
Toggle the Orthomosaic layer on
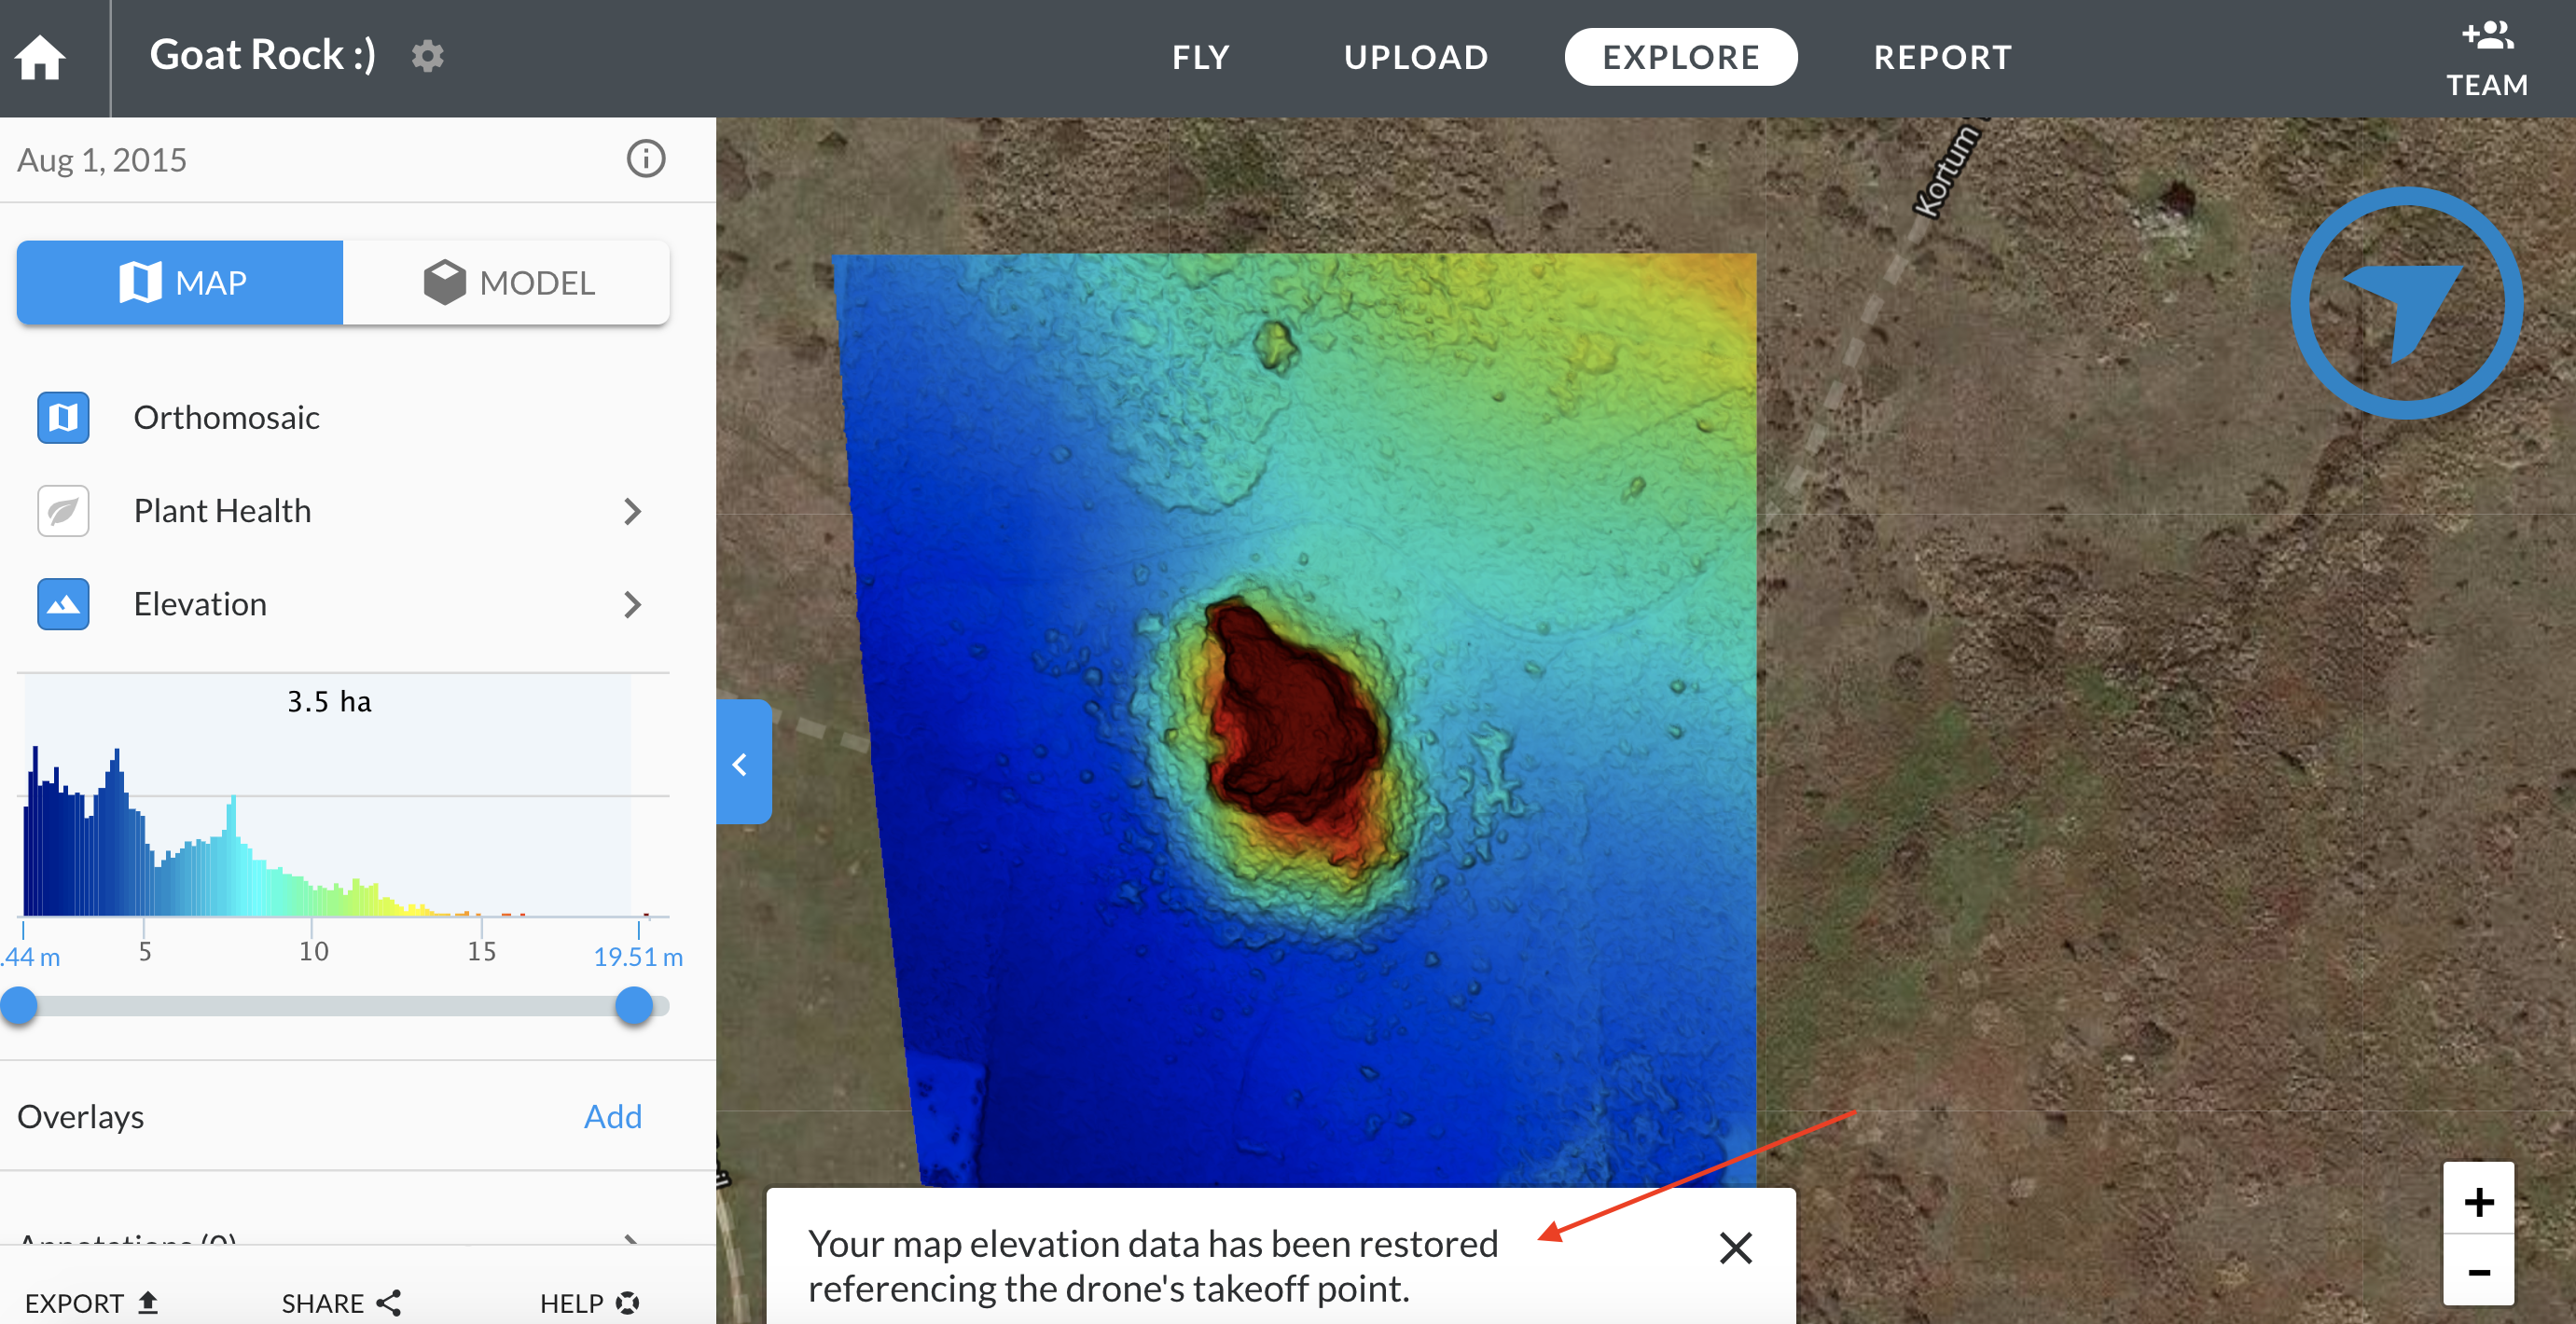pos(63,417)
